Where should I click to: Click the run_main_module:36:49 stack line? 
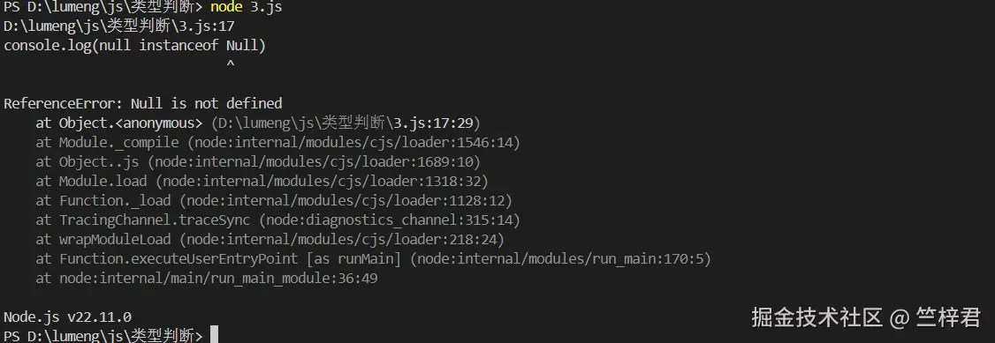(207, 279)
